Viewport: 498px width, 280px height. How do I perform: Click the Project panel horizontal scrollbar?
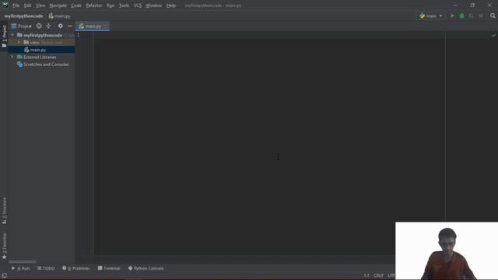point(23,261)
